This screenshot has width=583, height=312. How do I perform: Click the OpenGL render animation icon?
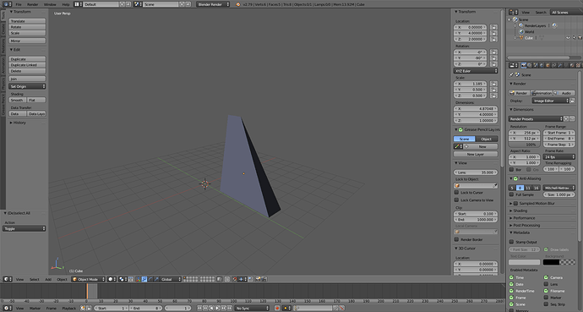tap(264, 279)
